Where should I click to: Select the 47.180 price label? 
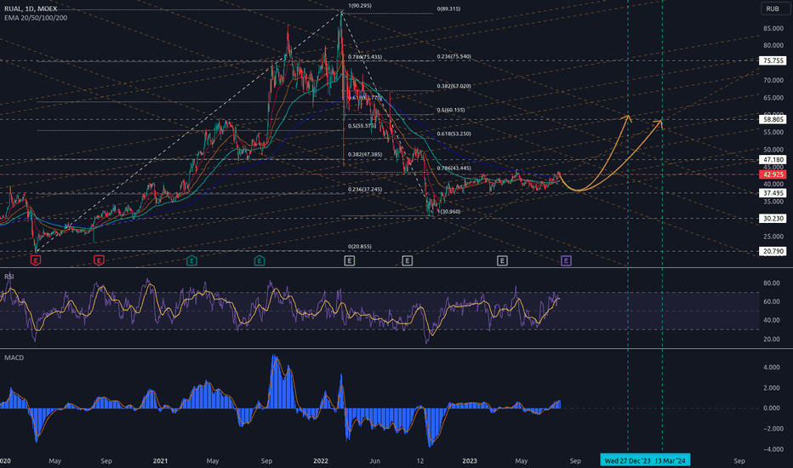tap(773, 159)
